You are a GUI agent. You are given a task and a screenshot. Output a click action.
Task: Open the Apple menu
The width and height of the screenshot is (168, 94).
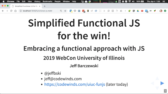(x=3, y=1)
